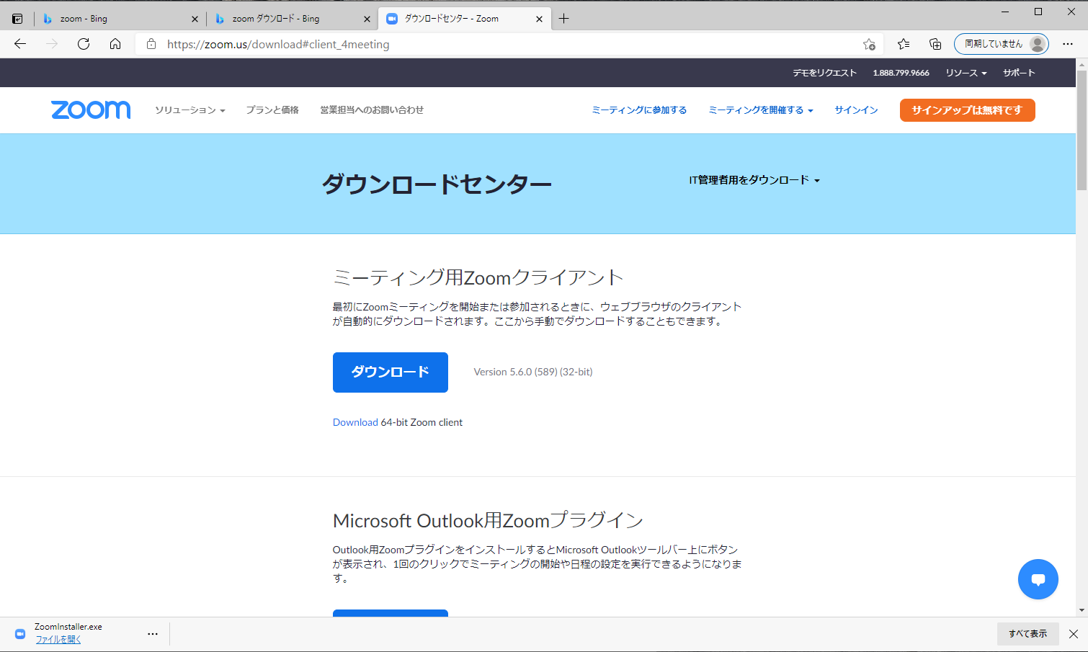Click the address bar URL field

(507, 44)
